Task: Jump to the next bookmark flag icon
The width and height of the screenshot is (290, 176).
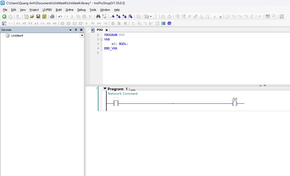Action: coord(118,16)
